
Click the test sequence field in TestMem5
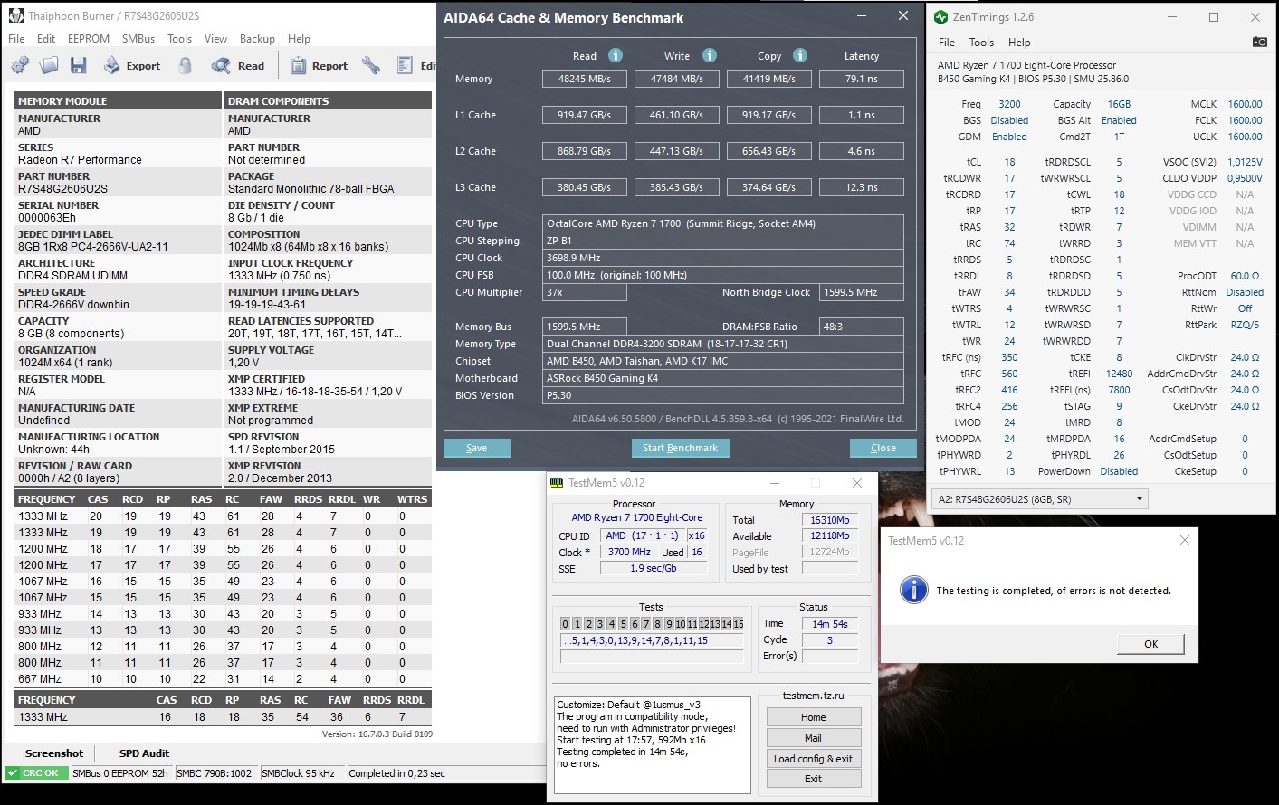pos(653,640)
